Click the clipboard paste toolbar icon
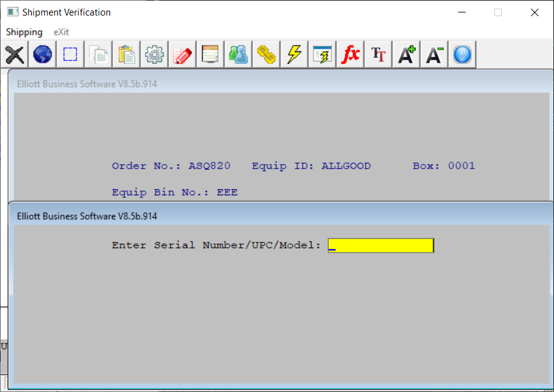 [x=126, y=54]
